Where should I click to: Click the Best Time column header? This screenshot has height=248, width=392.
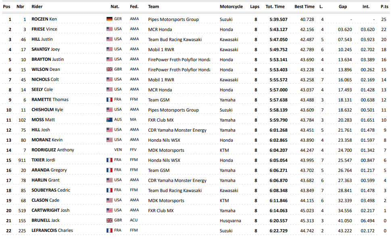pos(304,6)
